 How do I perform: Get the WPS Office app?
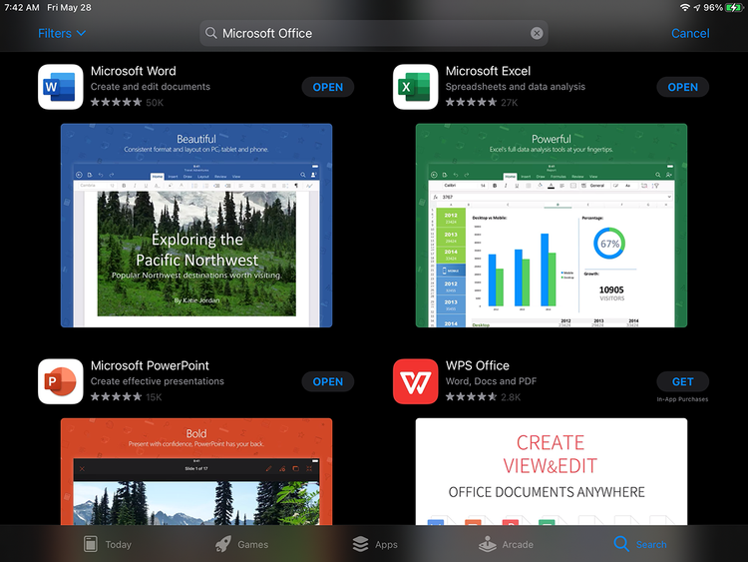(682, 381)
